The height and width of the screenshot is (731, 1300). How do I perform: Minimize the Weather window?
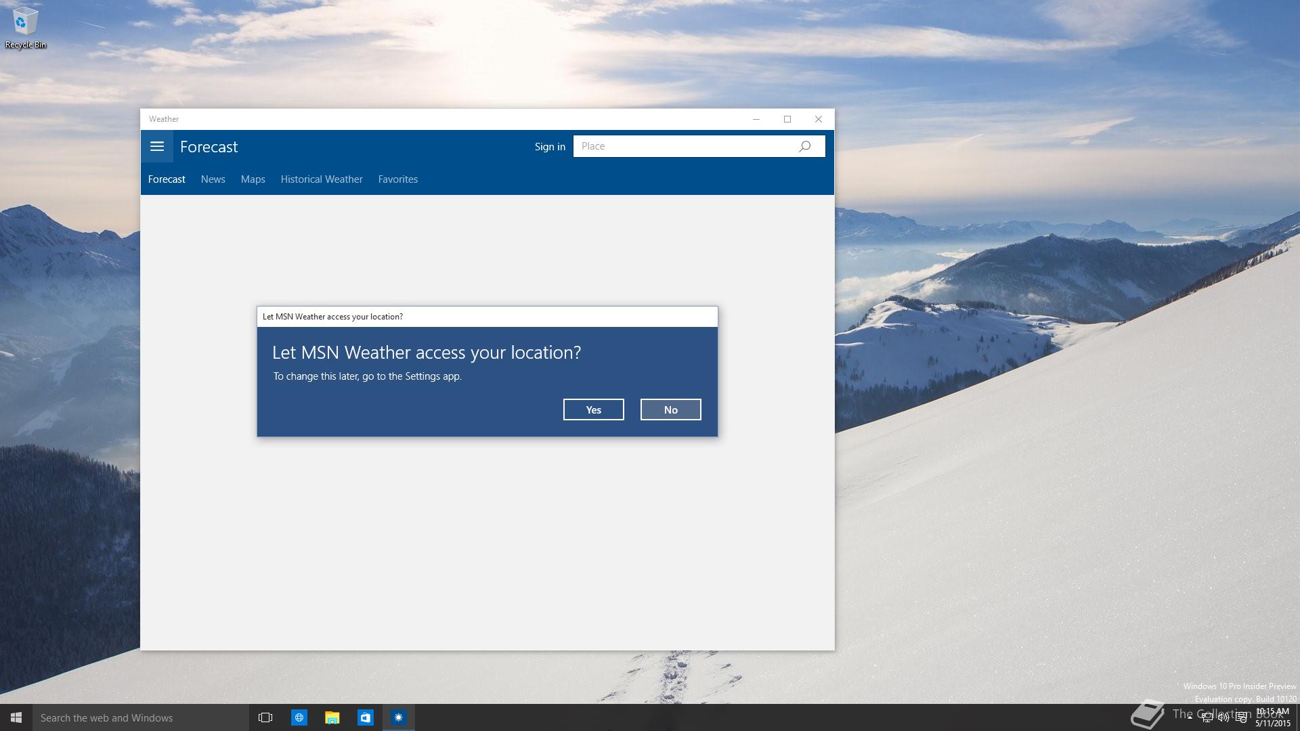coord(756,119)
